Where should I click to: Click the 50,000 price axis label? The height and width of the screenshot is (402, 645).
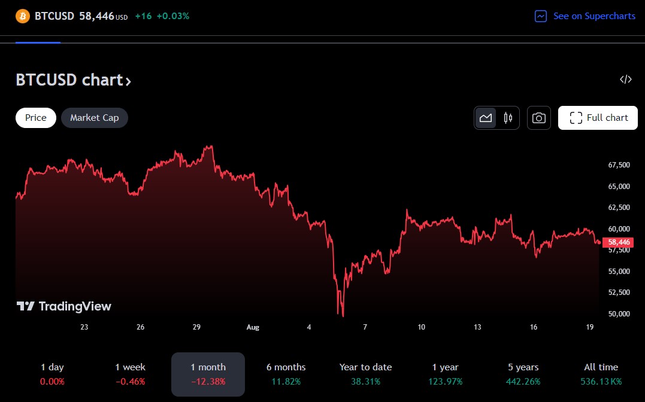(x=619, y=314)
